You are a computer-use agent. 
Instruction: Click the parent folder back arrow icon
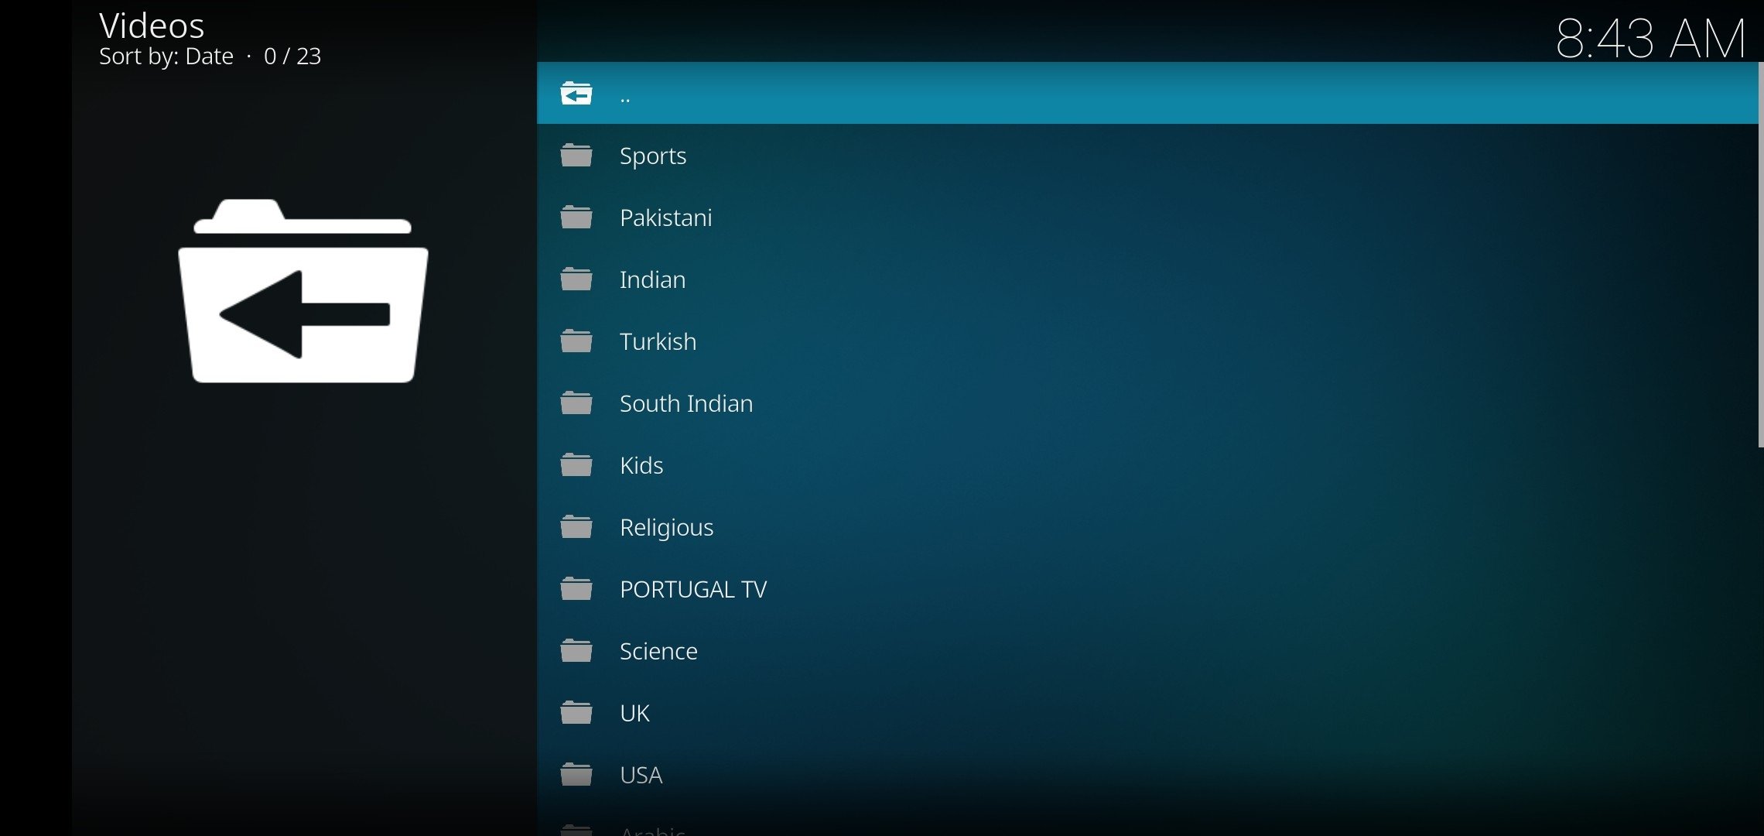click(x=576, y=94)
